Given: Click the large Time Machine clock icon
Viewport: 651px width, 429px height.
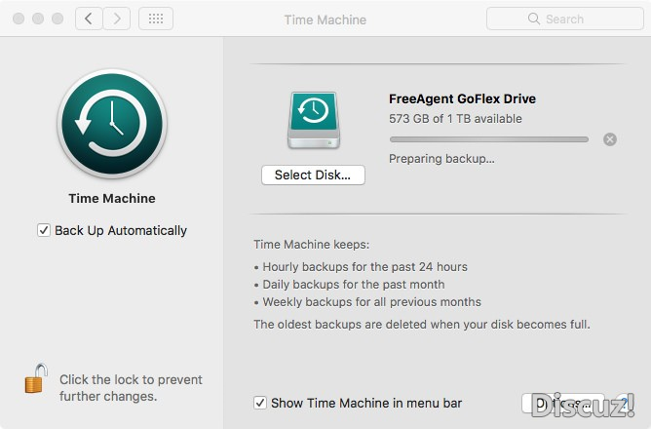Looking at the screenshot, I should pyautogui.click(x=112, y=124).
